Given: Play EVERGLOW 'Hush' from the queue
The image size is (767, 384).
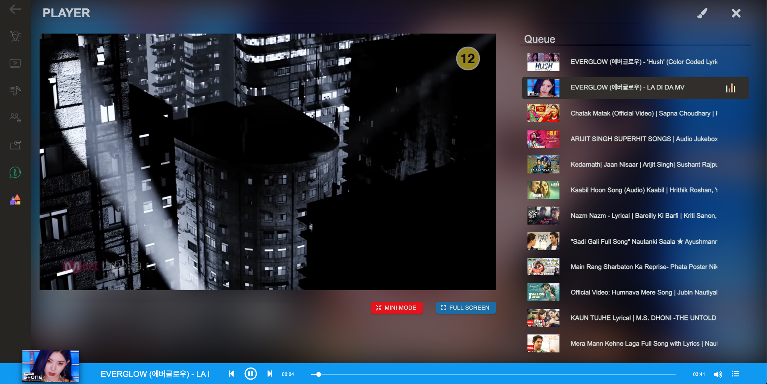Looking at the screenshot, I should point(635,62).
